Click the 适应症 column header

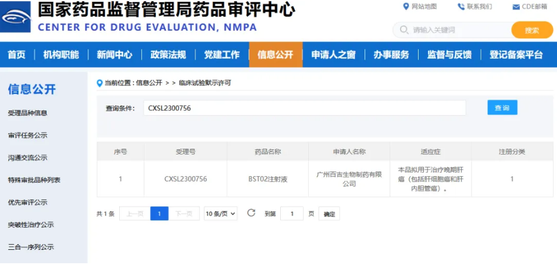point(431,152)
